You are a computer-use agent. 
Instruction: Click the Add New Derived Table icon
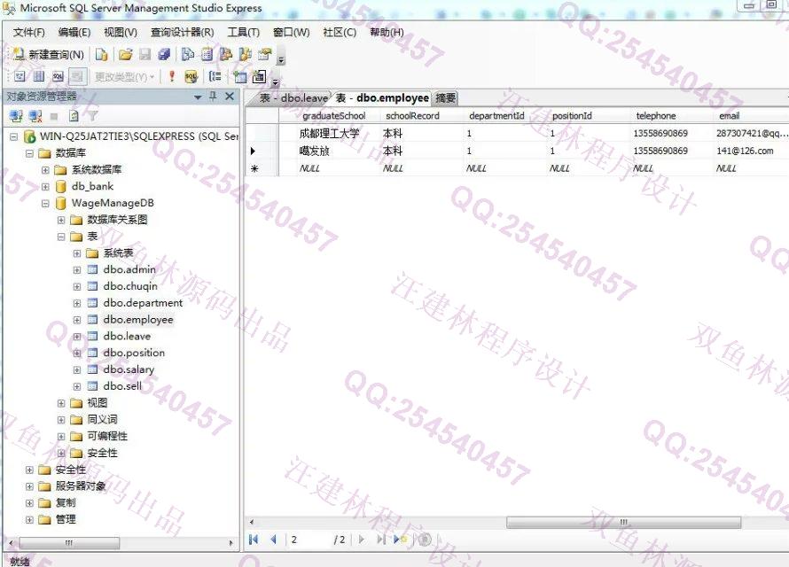point(259,76)
